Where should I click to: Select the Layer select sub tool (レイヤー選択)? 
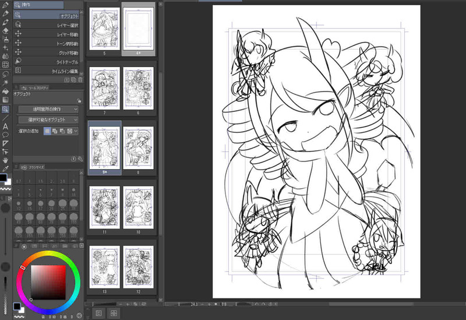(x=47, y=25)
